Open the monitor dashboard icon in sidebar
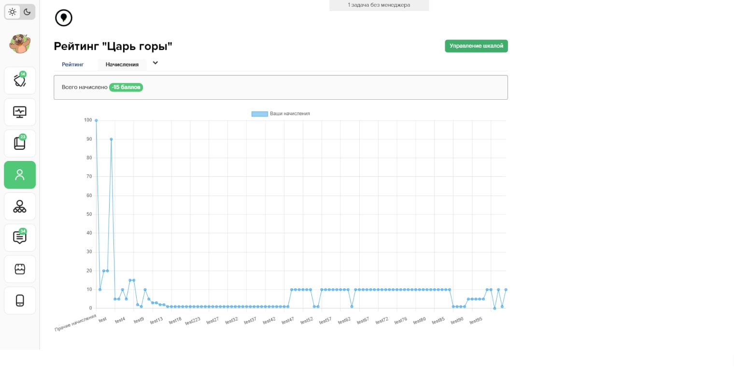Viewport: 734px width, 374px height. 20,112
